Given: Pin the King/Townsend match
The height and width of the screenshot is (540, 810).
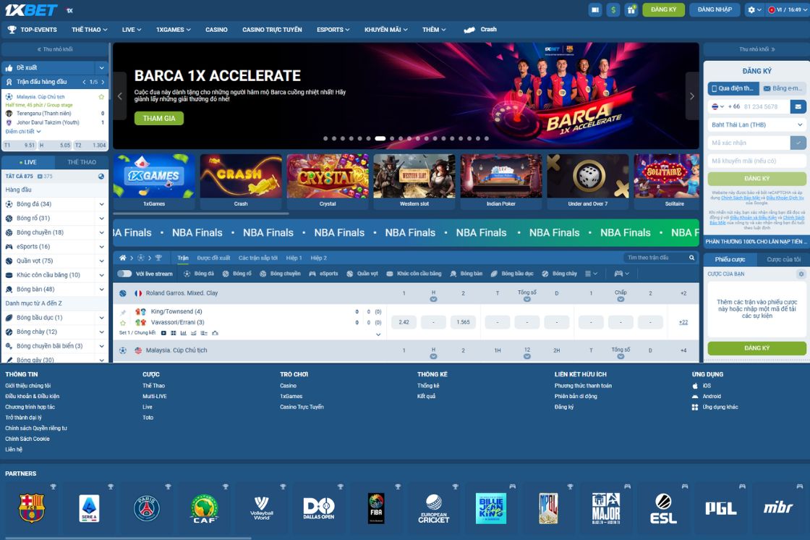Looking at the screenshot, I should [123, 312].
